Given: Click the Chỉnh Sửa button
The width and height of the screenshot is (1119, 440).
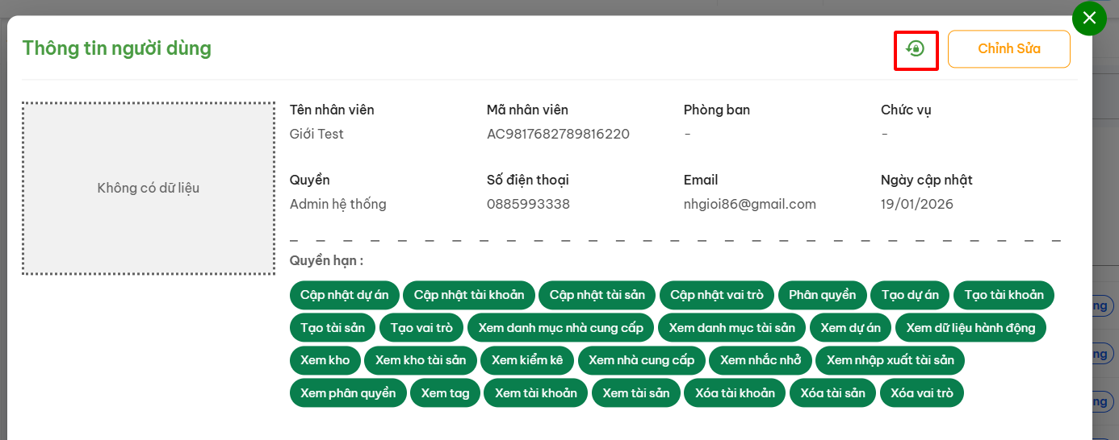Looking at the screenshot, I should coord(1008,49).
